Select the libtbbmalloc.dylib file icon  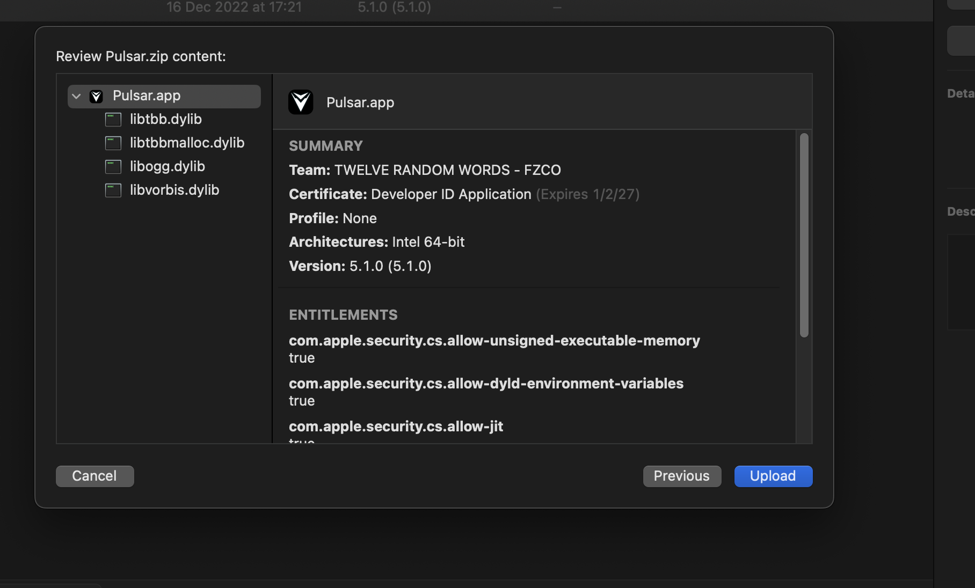tap(113, 143)
